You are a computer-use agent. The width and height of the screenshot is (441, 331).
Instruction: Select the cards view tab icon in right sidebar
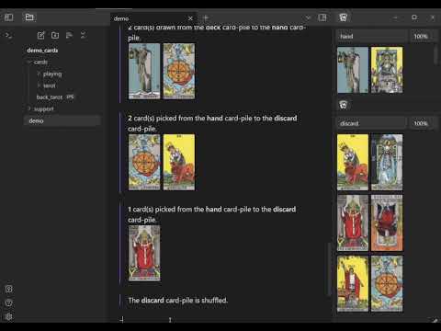pyautogui.click(x=343, y=17)
